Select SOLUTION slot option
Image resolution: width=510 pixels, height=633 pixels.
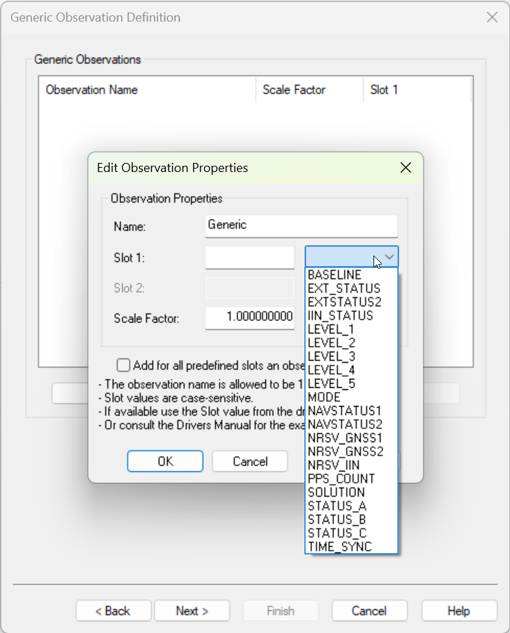351,492
